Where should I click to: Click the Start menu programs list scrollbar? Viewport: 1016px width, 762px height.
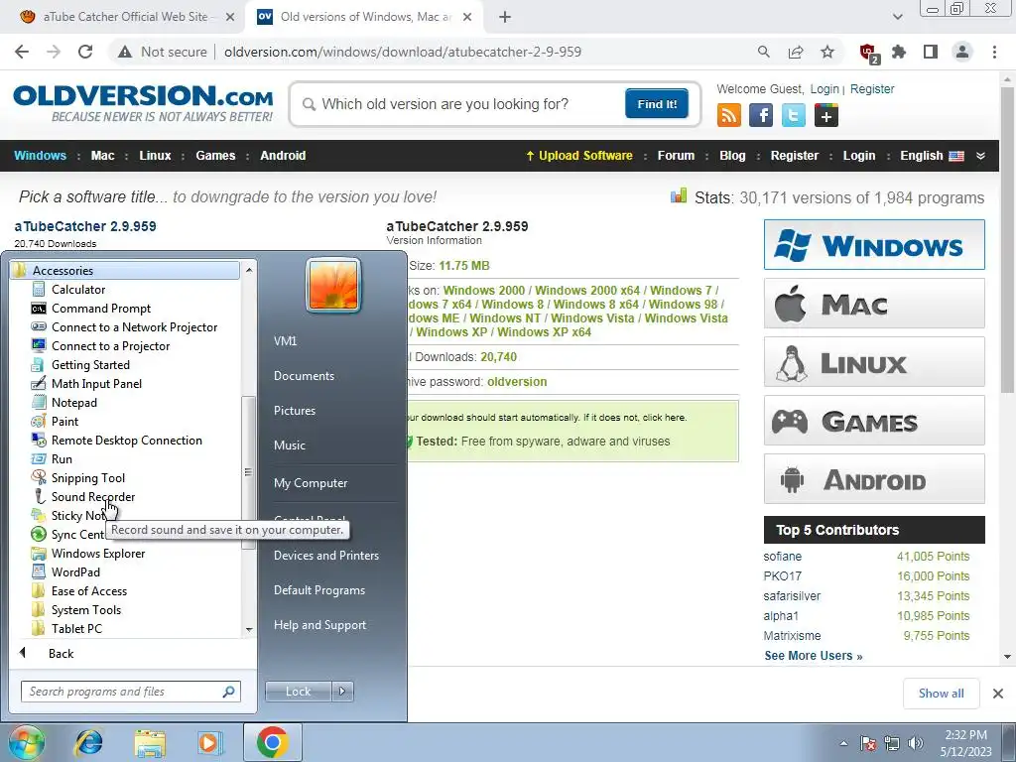248,472
